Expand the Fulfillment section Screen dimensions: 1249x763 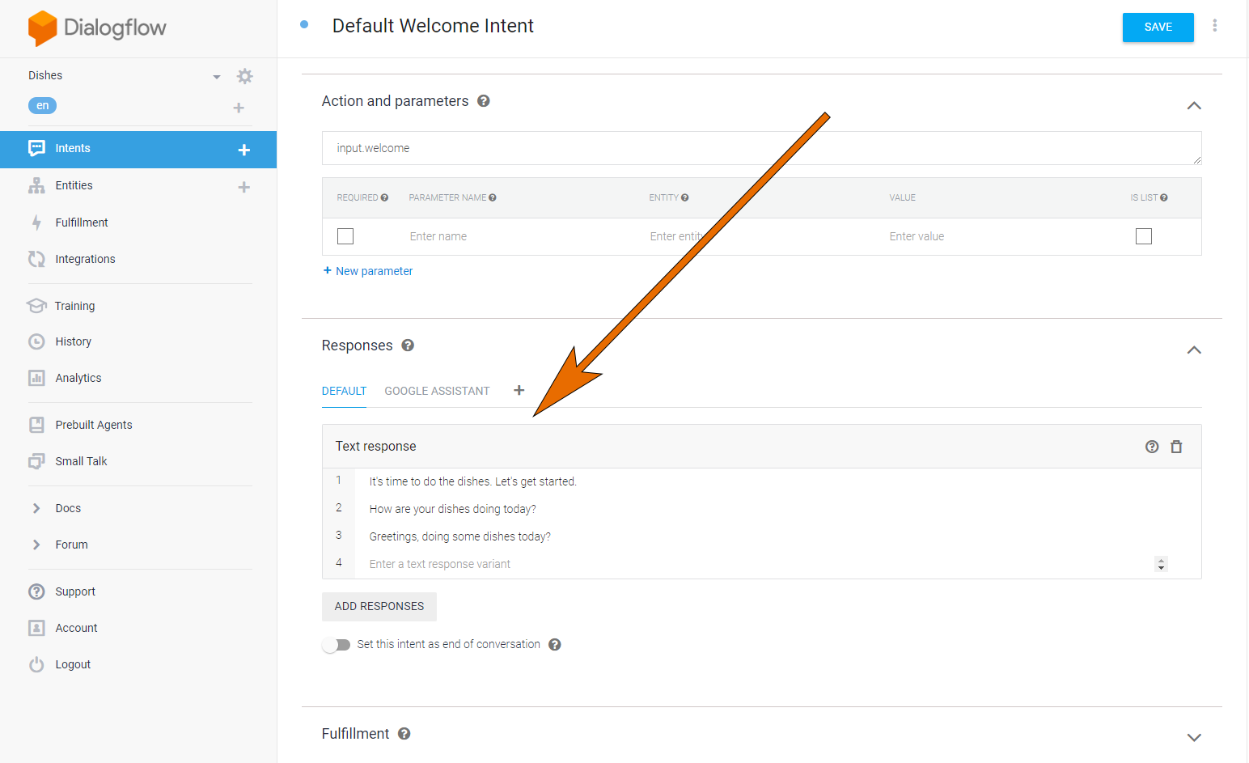point(1193,736)
